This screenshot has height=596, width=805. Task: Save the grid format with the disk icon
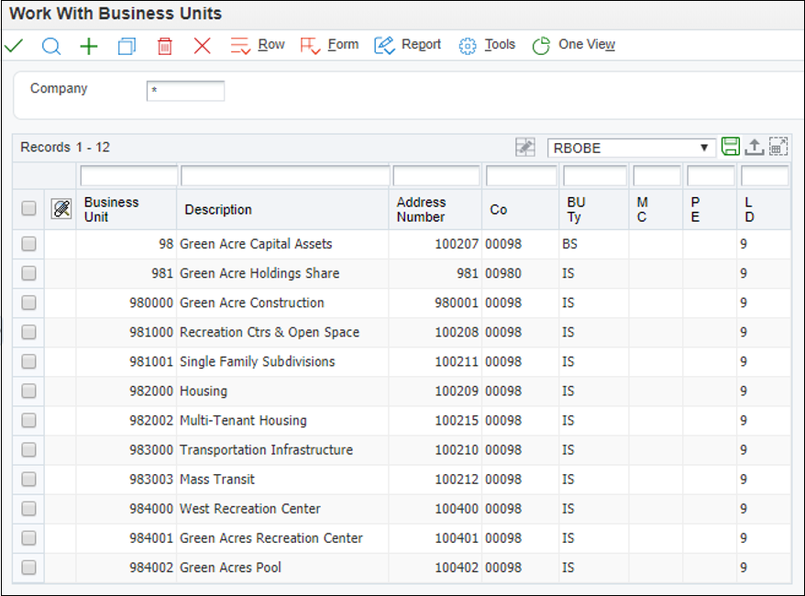click(x=731, y=146)
